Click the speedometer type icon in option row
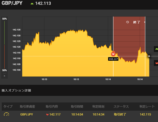Image resolution: width=158 pixels, height=122 pixels. tap(7, 114)
